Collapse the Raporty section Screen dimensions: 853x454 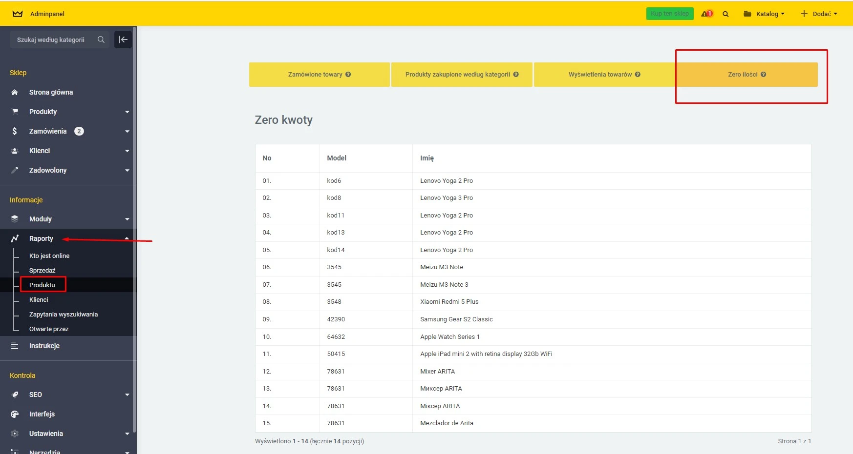tap(127, 238)
